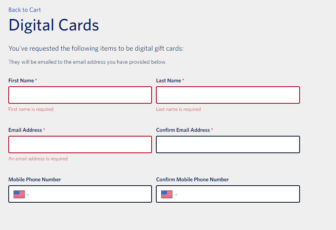Click the Confirm Mobile Phone Number label

click(x=192, y=180)
